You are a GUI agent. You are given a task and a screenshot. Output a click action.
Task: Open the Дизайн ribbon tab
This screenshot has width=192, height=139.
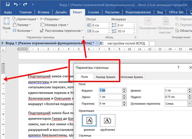point(61,12)
